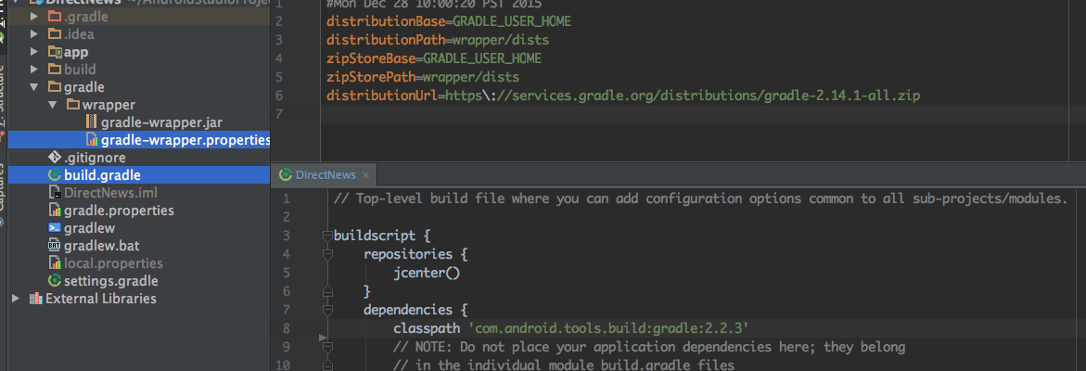The height and width of the screenshot is (371, 1086).
Task: Collapse the gradle folder arrow
Action: tap(34, 87)
